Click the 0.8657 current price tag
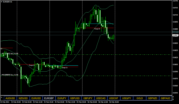The width and height of the screenshot is (179, 104). pyautogui.click(x=175, y=35)
